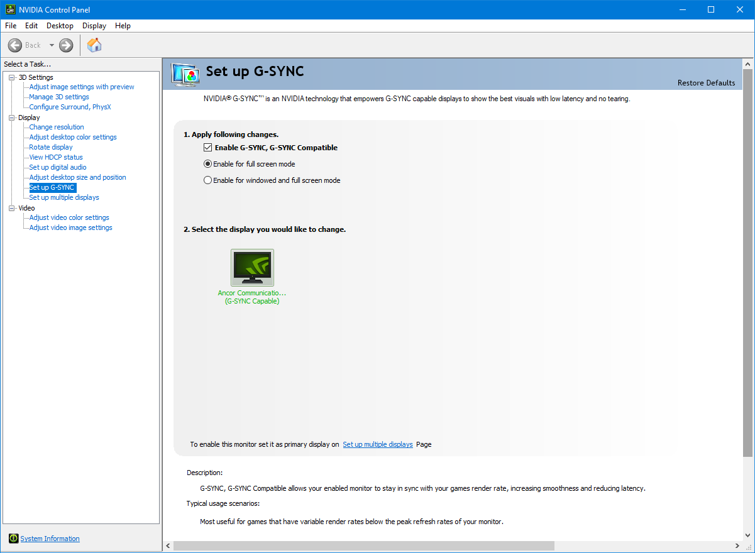
Task: Open the File menu
Action: (11, 26)
